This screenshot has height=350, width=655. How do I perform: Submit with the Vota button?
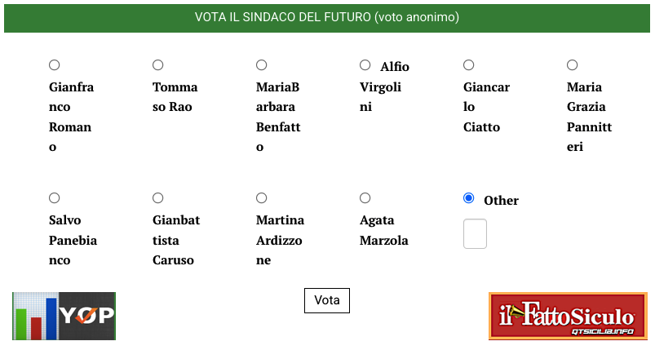tap(327, 300)
